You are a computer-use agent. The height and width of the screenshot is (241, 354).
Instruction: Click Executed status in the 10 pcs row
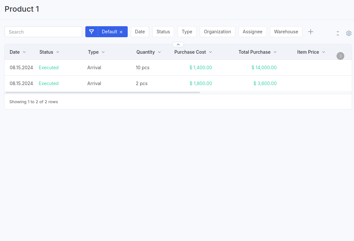(48, 68)
